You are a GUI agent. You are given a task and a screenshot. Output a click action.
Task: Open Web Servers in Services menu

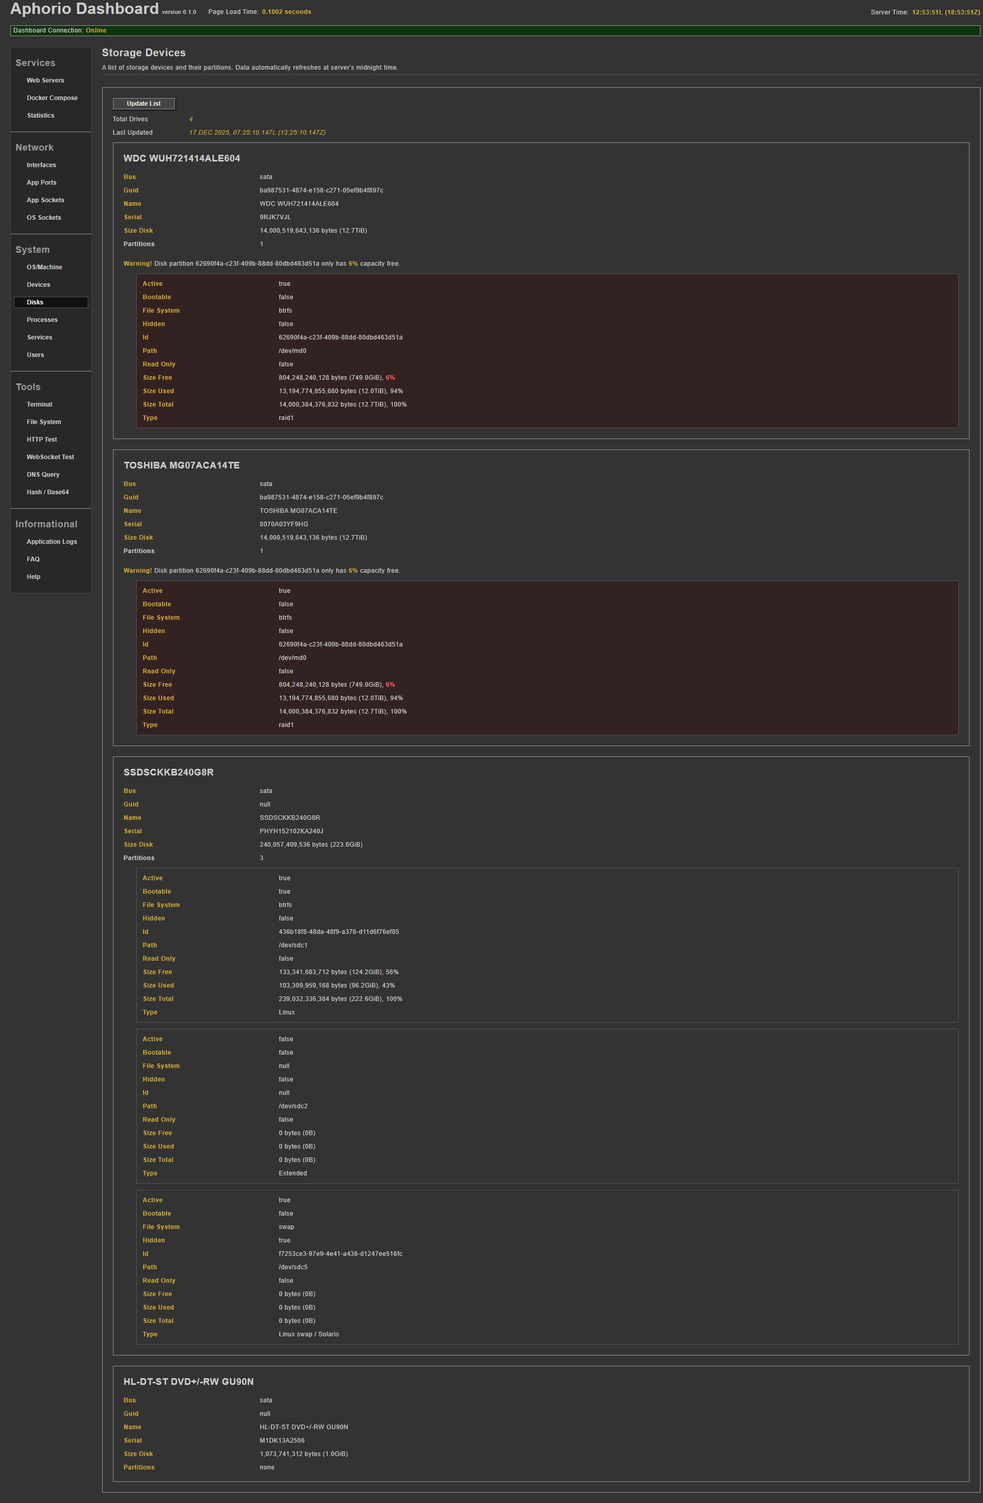coord(45,81)
